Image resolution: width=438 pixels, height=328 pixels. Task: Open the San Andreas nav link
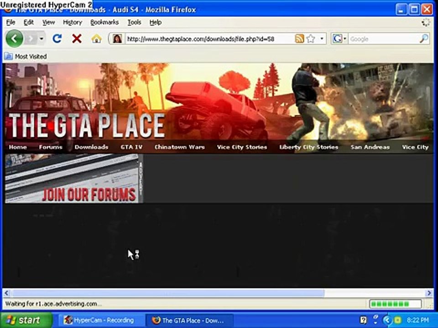[370, 147]
